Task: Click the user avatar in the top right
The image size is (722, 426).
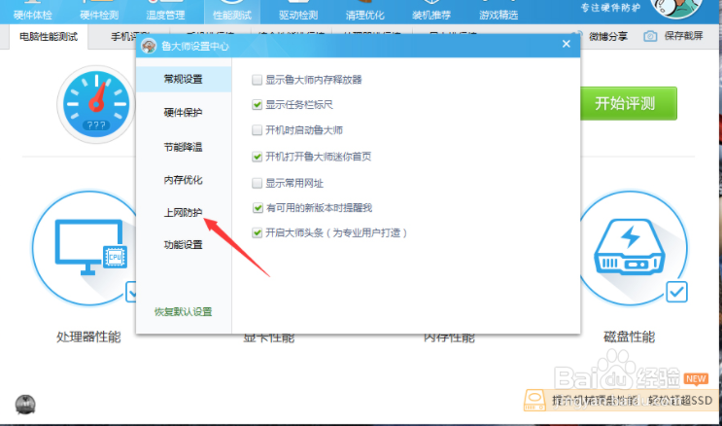Action: click(676, 9)
